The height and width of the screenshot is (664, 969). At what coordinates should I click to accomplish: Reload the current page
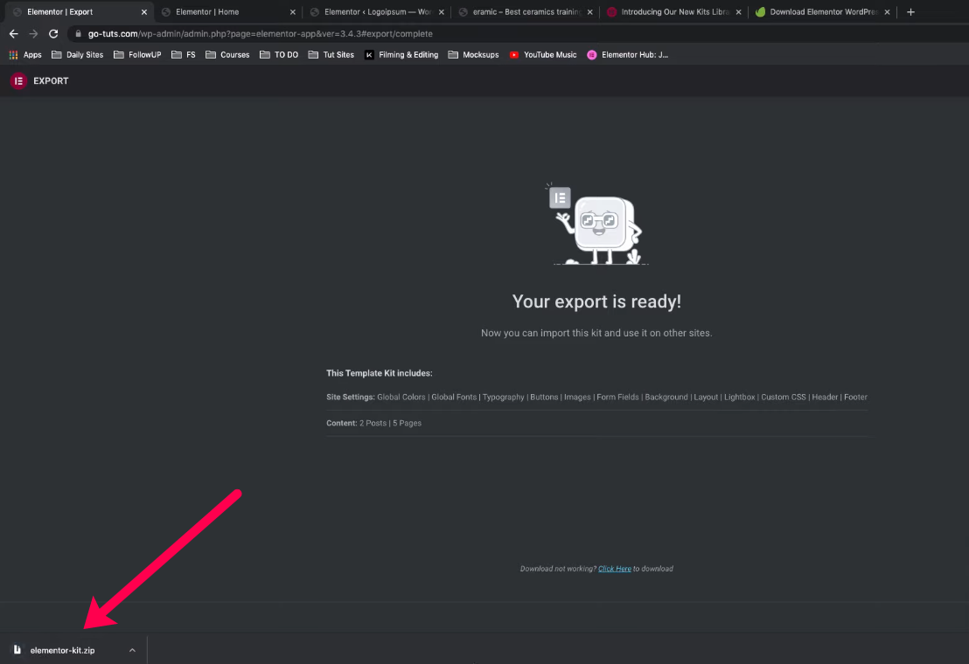(x=53, y=34)
